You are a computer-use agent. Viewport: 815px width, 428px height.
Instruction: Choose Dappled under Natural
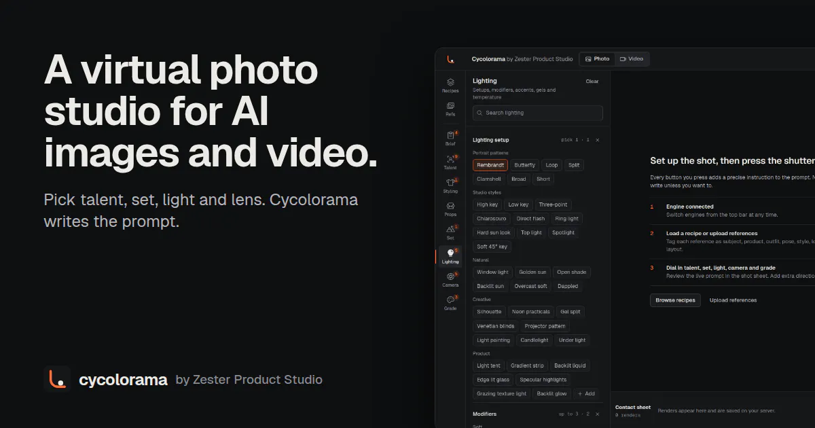click(x=568, y=286)
